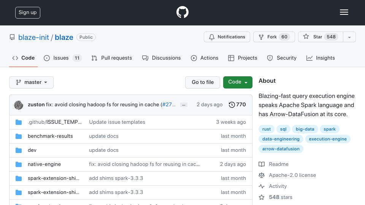Open the blaze-init owner link
The width and height of the screenshot is (365, 205).
pos(33,38)
